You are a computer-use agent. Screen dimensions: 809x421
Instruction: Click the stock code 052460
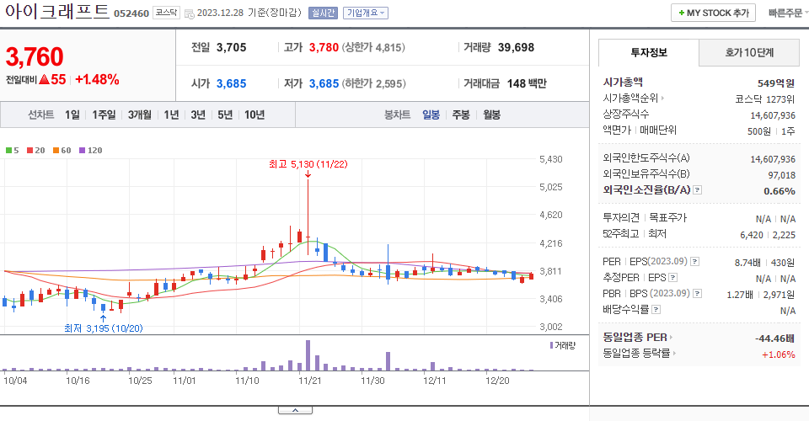[x=131, y=13]
